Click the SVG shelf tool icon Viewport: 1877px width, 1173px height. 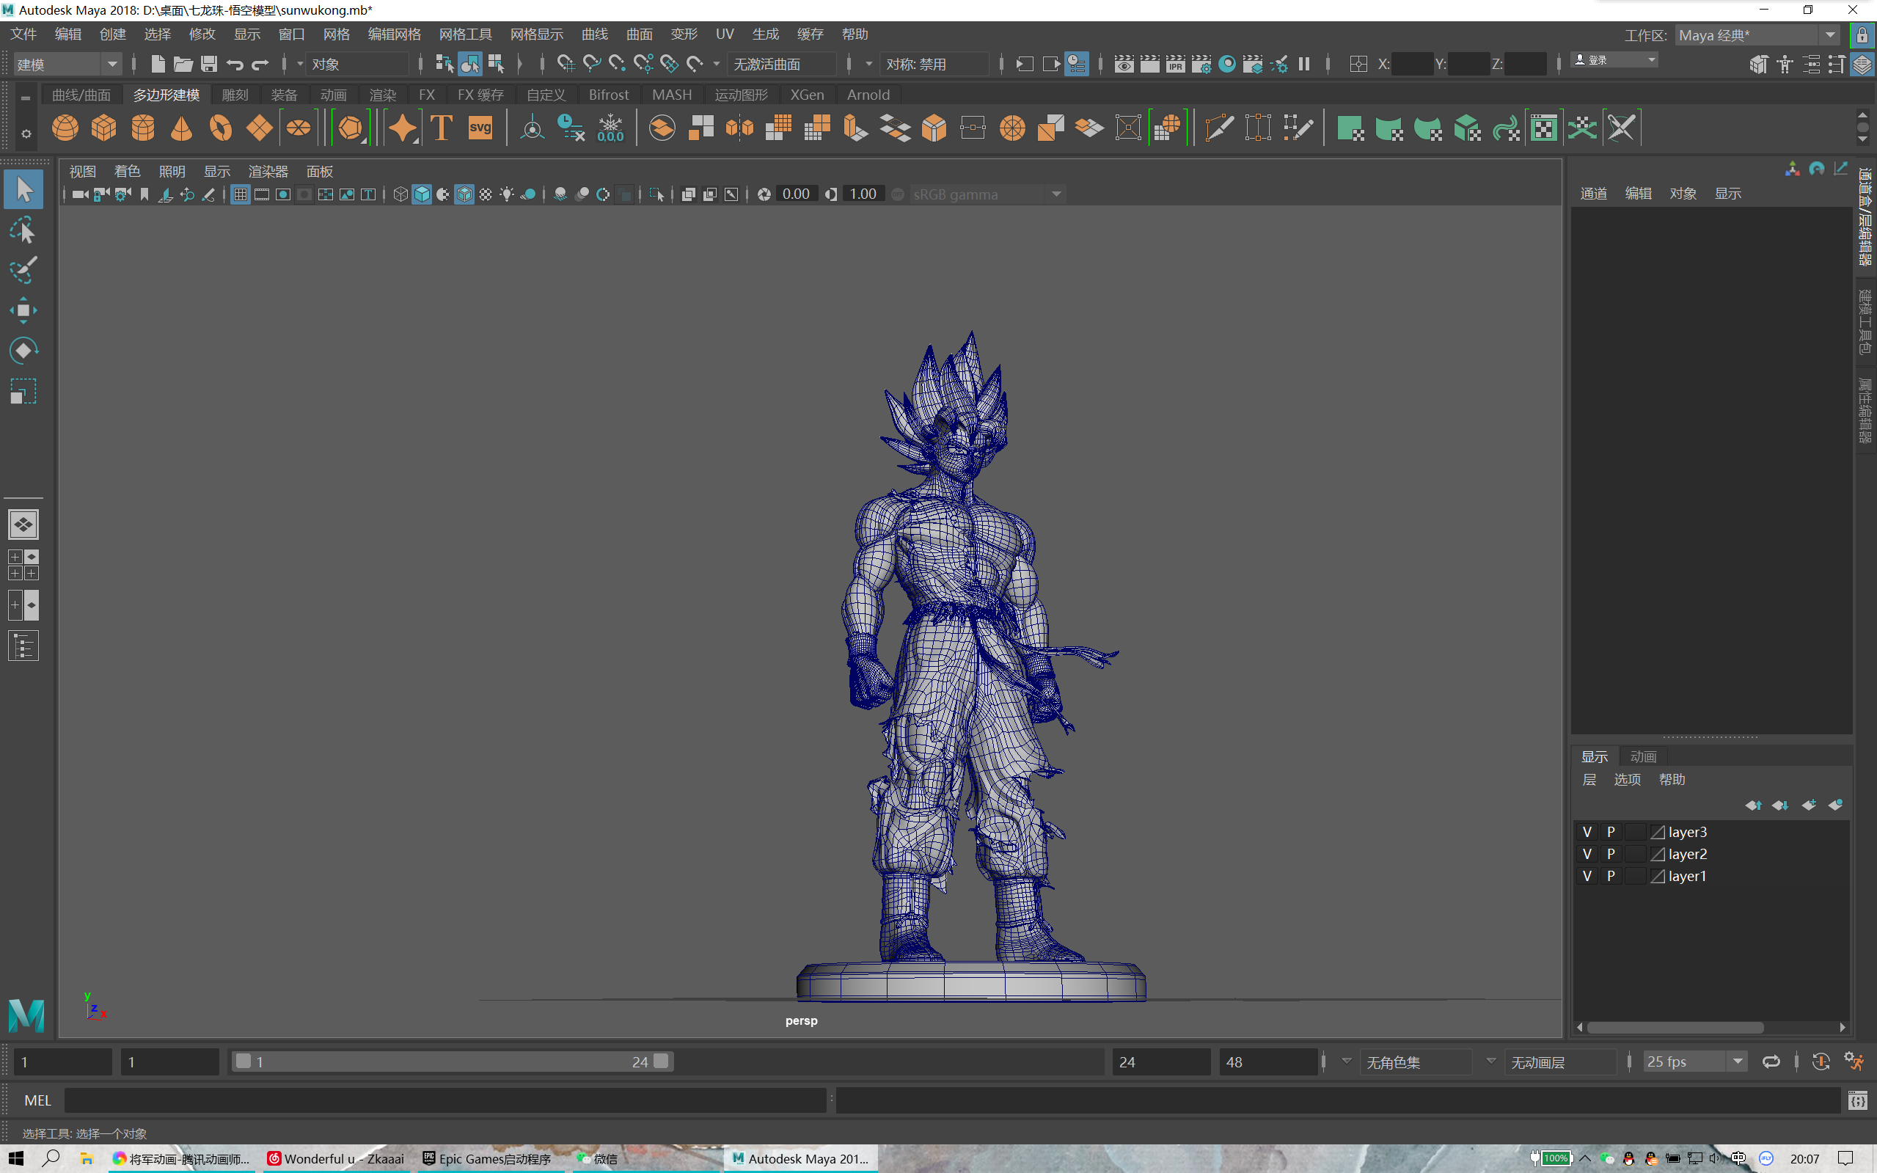click(x=480, y=128)
